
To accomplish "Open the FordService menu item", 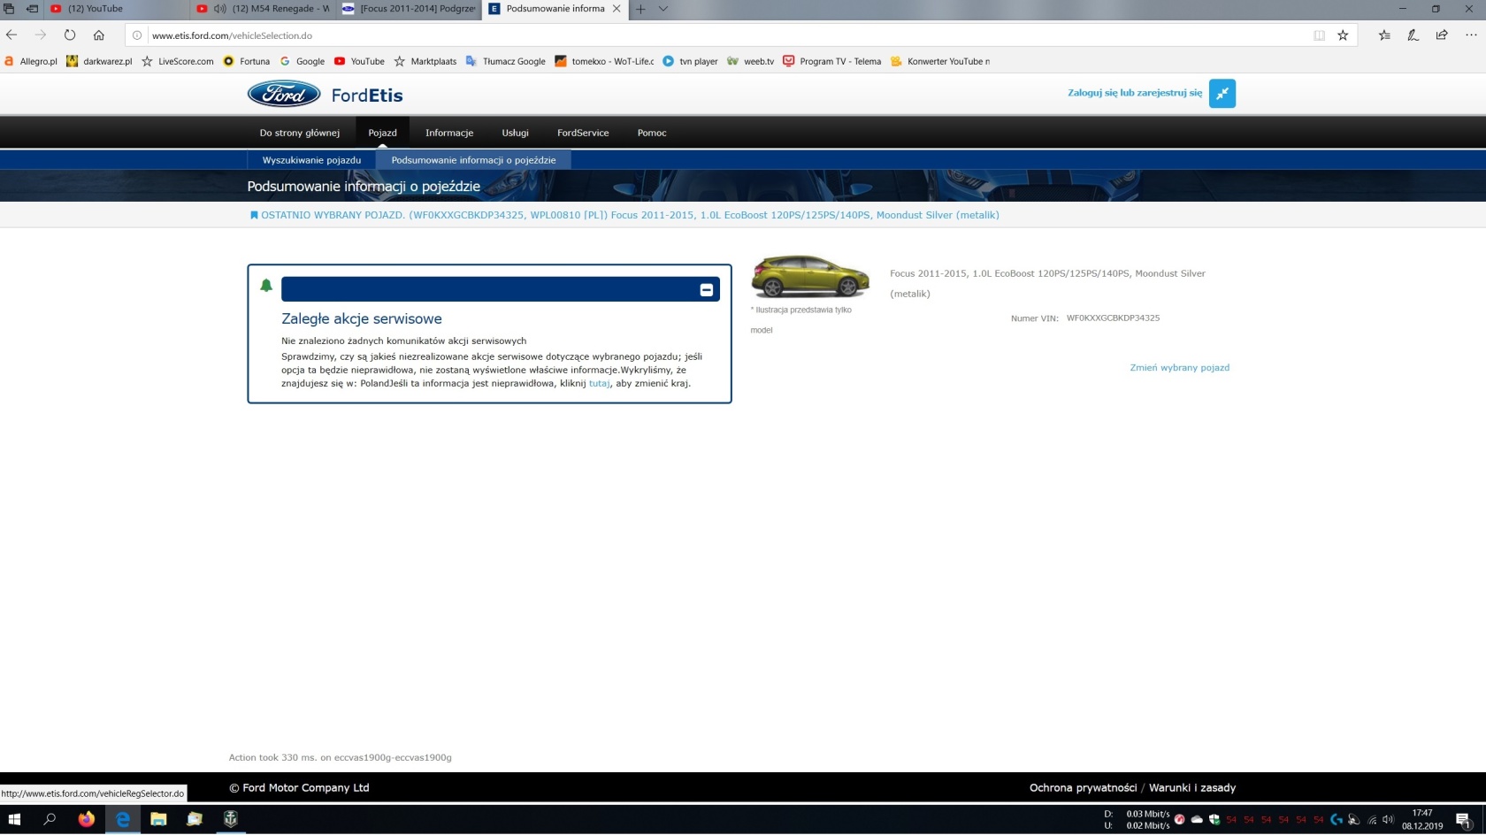I will (582, 133).
